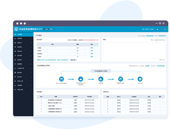Expand the wrench-icon sidebar item chevron
The width and height of the screenshot is (170, 129).
tap(31, 68)
